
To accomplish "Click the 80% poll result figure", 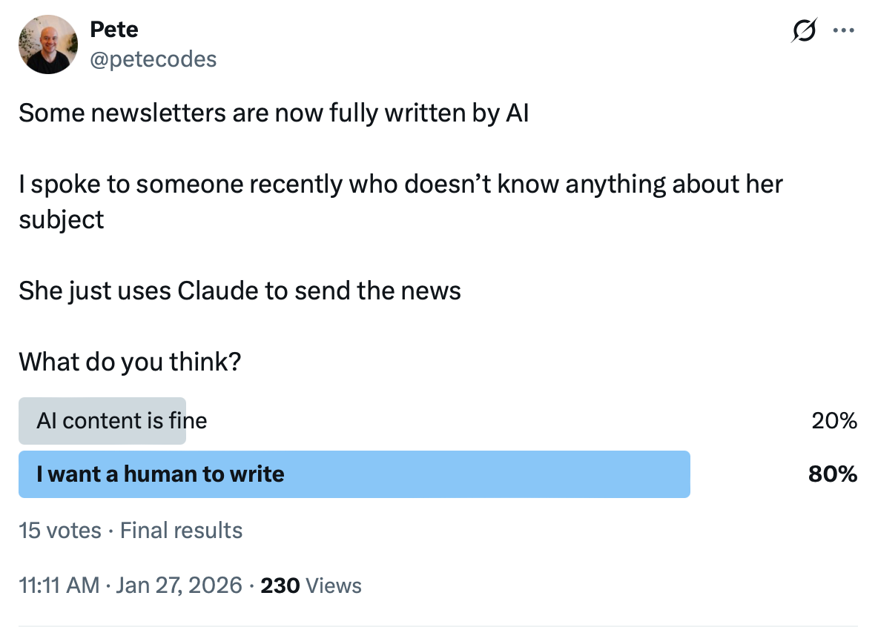I will tap(833, 474).
